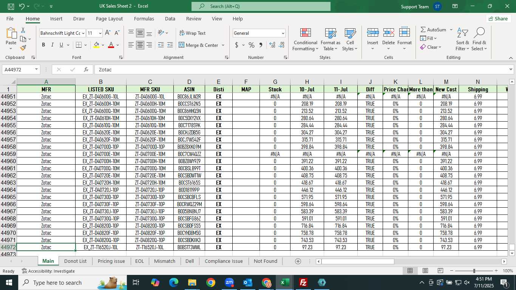The image size is (516, 290).
Task: Enable Align Left
Action: coord(131,45)
